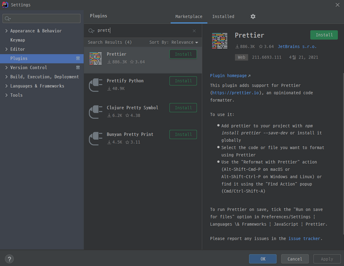Screen dimensions: 344x266
Task: Click the Apply button
Action: tap(327, 259)
